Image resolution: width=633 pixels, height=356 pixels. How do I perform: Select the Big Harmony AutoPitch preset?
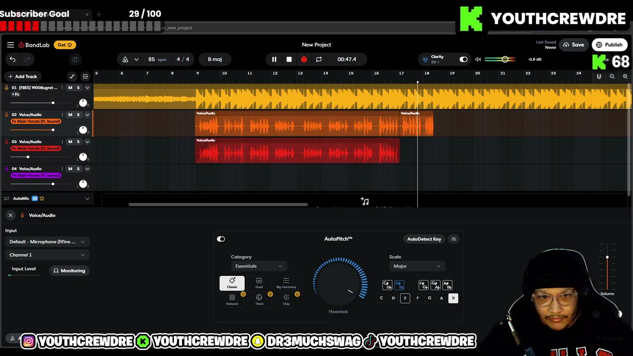point(286,283)
